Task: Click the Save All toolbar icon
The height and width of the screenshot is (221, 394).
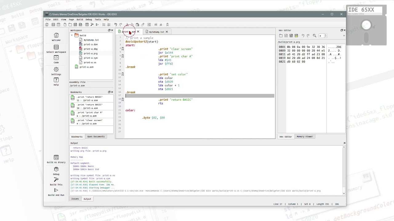Action: click(x=80, y=25)
